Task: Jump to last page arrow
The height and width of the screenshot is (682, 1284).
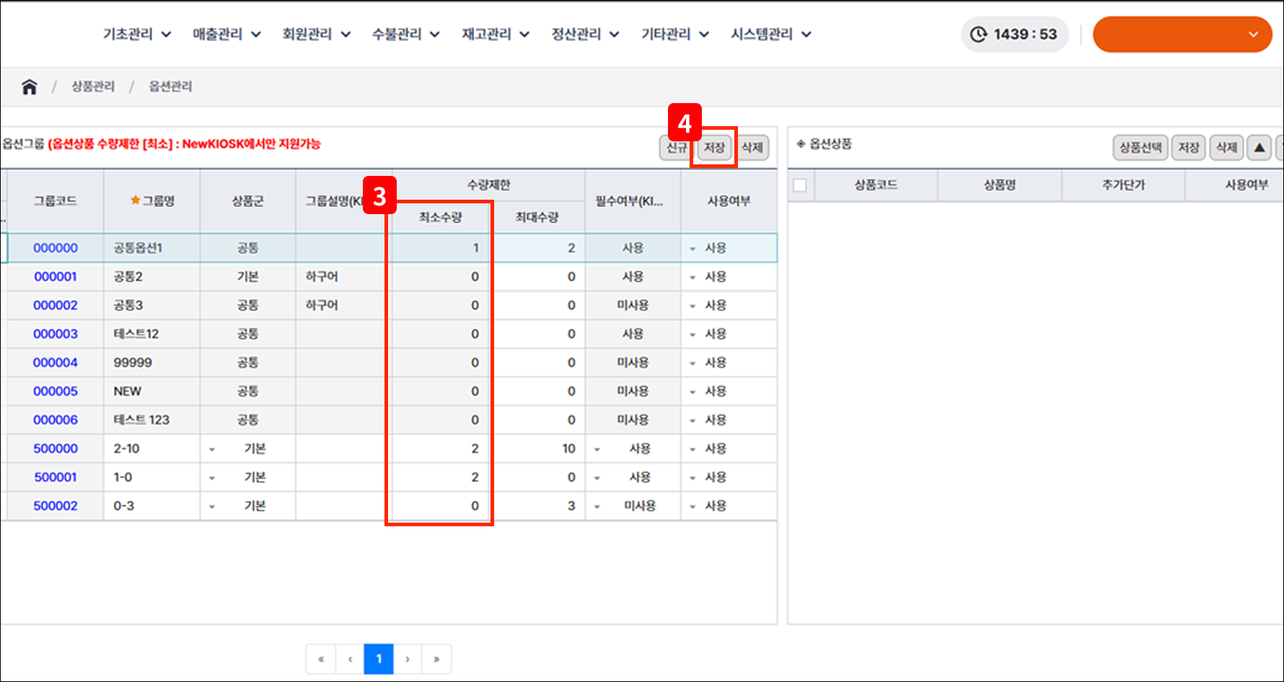Action: 436,659
